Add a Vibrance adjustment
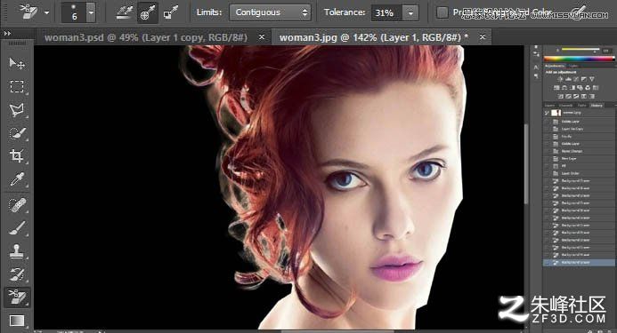 [592, 79]
